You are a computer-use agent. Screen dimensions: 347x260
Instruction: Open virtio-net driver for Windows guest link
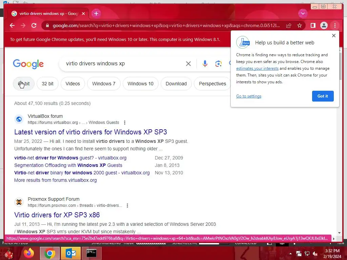(x=70, y=158)
